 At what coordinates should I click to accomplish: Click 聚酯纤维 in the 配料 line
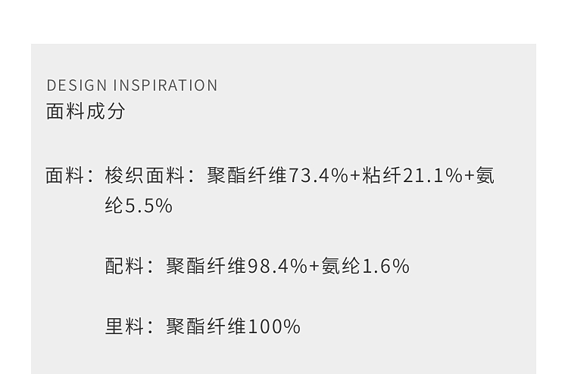[206, 266]
